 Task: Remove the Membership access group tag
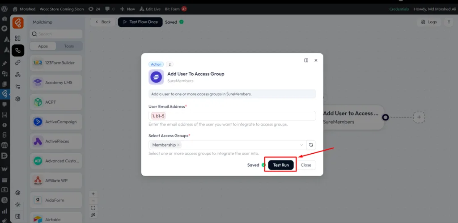(x=178, y=145)
